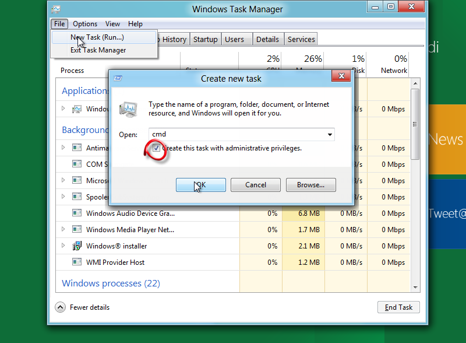Viewport: 466px width, 343px height.
Task: Click the process list scrollbar thumb
Action: click(x=415, y=124)
